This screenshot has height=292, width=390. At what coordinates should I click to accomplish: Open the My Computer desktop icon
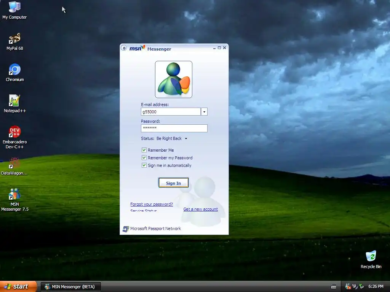click(14, 10)
